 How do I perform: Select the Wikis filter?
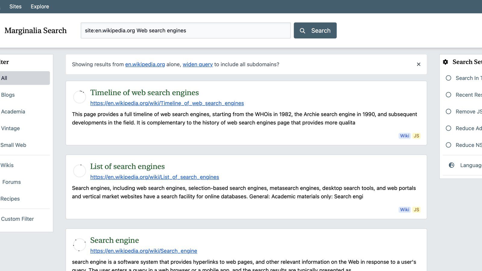tap(24, 165)
